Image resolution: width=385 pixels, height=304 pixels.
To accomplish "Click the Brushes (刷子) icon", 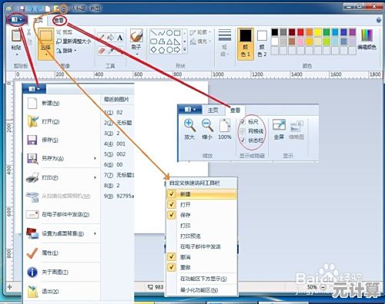I will [136, 35].
